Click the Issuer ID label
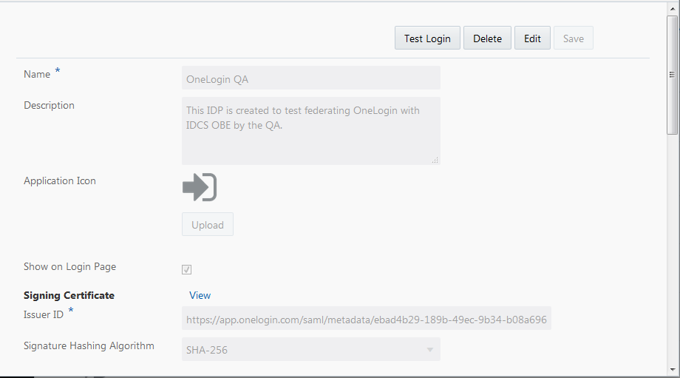Image resolution: width=680 pixels, height=378 pixels. [44, 314]
